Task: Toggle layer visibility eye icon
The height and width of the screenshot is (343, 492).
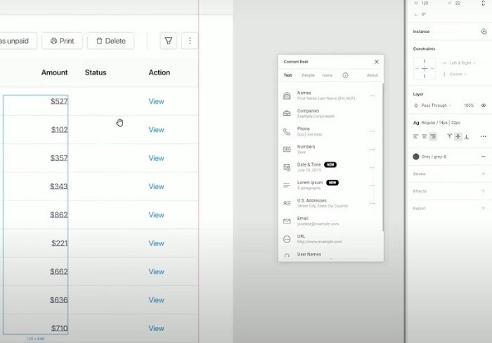Action: point(484,105)
